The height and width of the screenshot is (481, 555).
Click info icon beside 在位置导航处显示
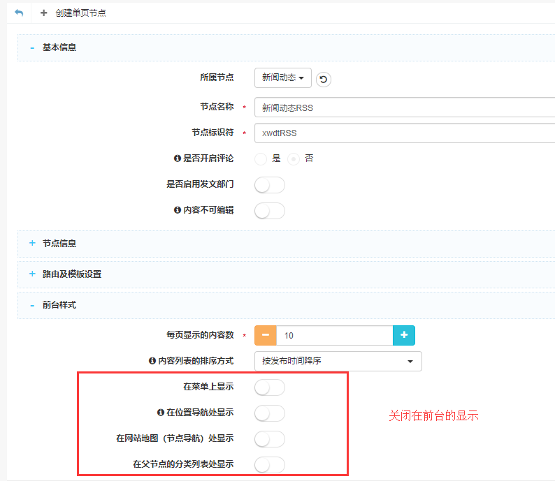(161, 413)
